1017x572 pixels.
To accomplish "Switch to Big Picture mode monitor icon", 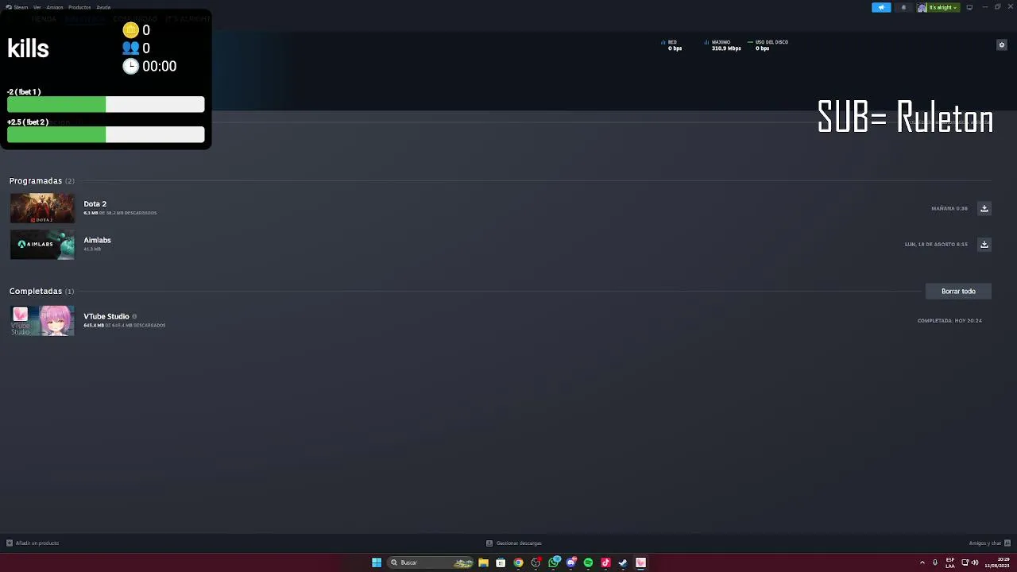I will [x=969, y=7].
